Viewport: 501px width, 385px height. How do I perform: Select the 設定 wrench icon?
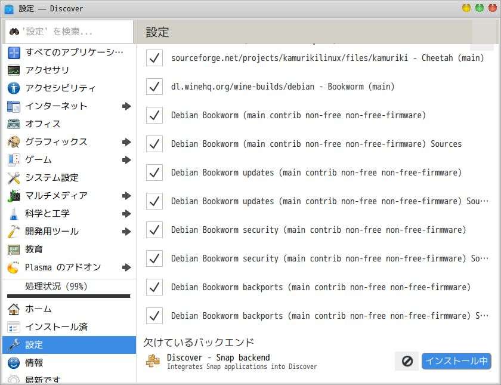(13, 345)
